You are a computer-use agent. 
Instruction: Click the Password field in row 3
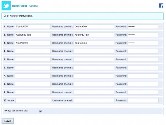pos(143,43)
